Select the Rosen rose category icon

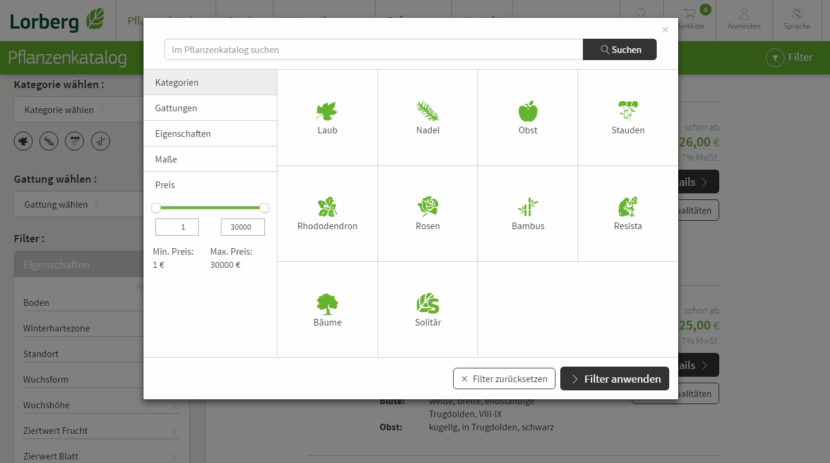click(x=428, y=207)
